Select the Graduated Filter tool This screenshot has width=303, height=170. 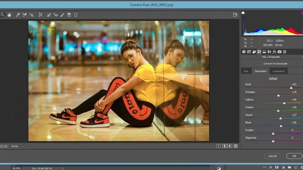[x=69, y=15]
